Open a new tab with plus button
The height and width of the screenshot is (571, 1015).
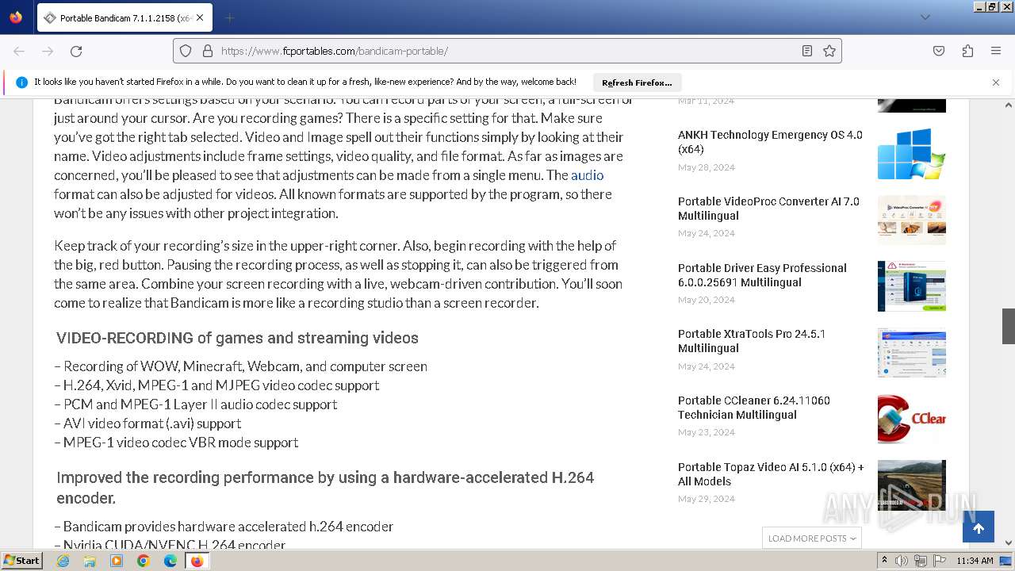pyautogui.click(x=229, y=17)
